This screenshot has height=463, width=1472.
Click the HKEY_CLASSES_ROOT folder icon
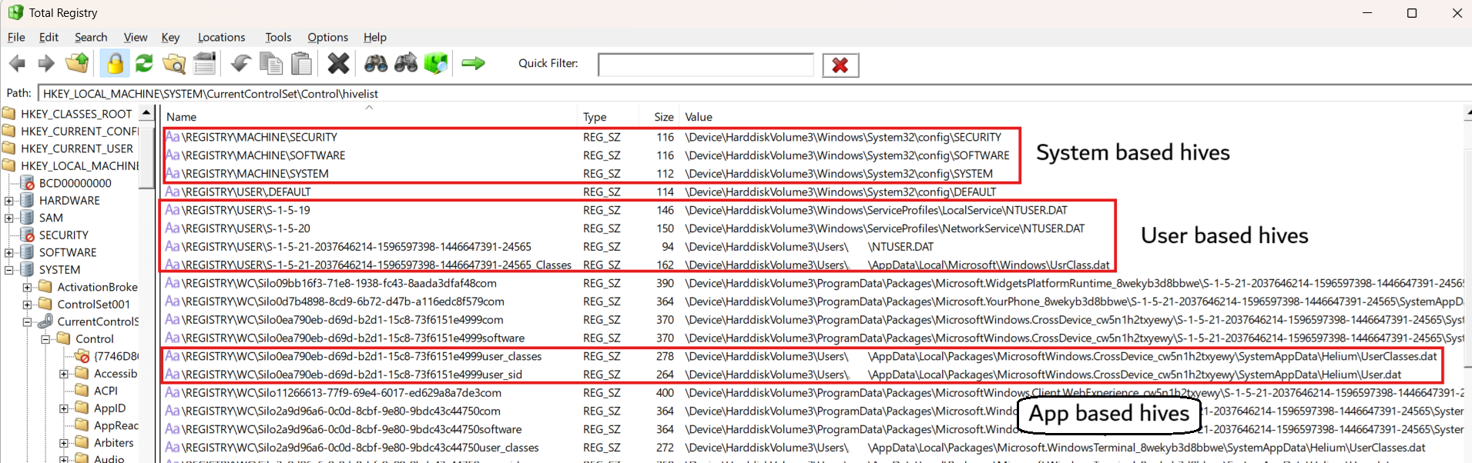[9, 114]
